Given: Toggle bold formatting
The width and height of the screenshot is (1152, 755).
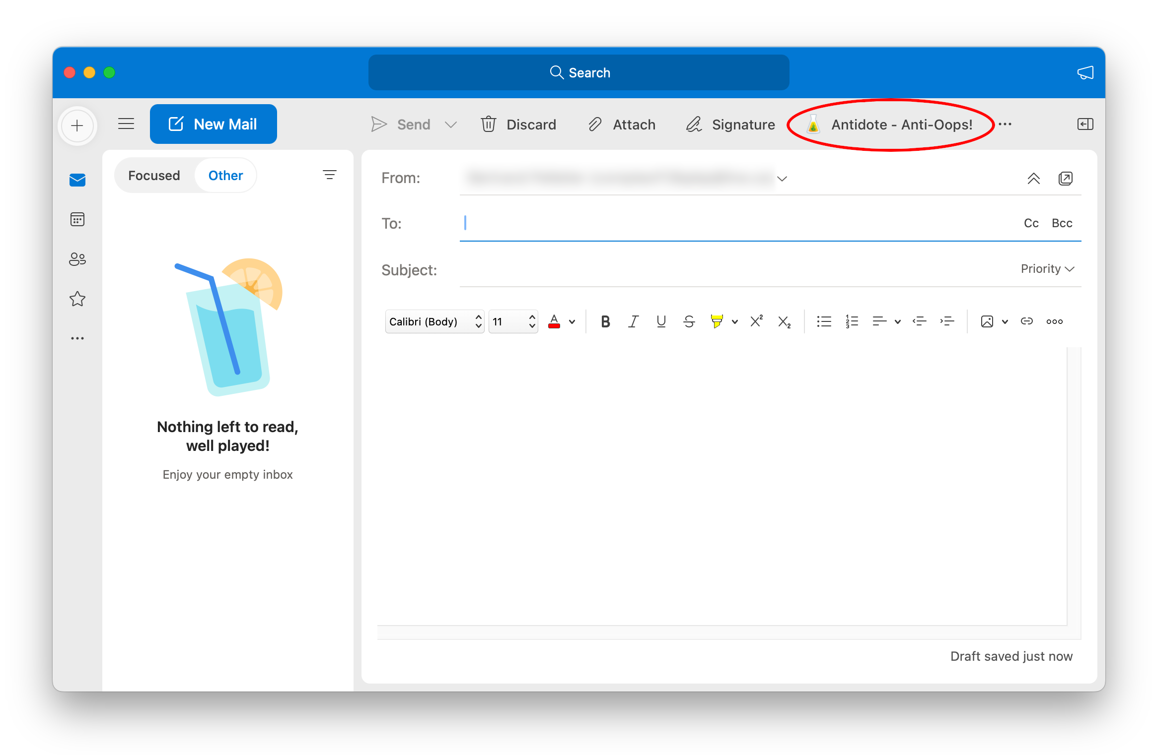Looking at the screenshot, I should [605, 321].
